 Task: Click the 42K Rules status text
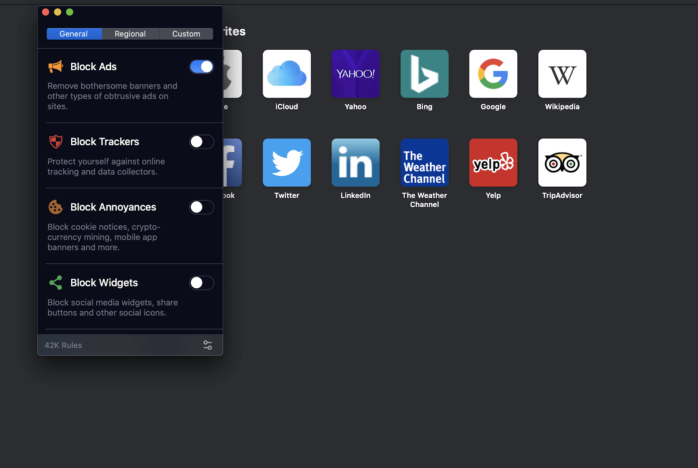pos(63,345)
